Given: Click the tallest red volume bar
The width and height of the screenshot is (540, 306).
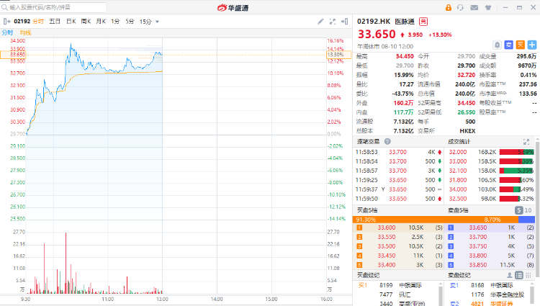Looking at the screenshot, I should tap(66, 263).
